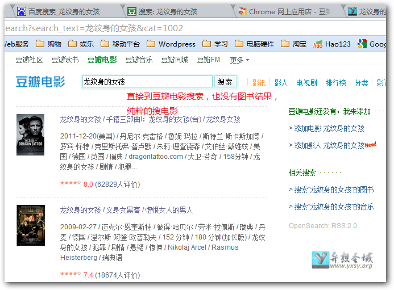The image size is (394, 290).
Task: Open the Hao123 bookmark icon
Action: 318,44
